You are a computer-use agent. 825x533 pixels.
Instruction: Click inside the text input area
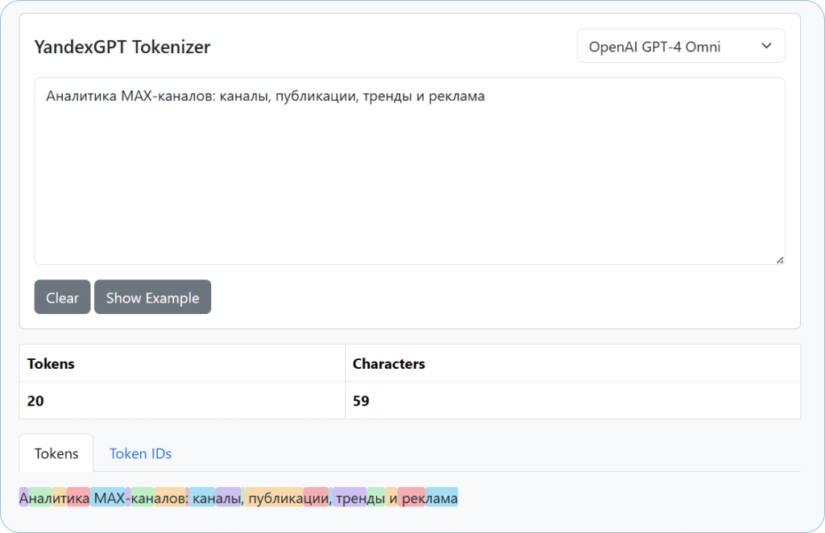pyautogui.click(x=409, y=171)
